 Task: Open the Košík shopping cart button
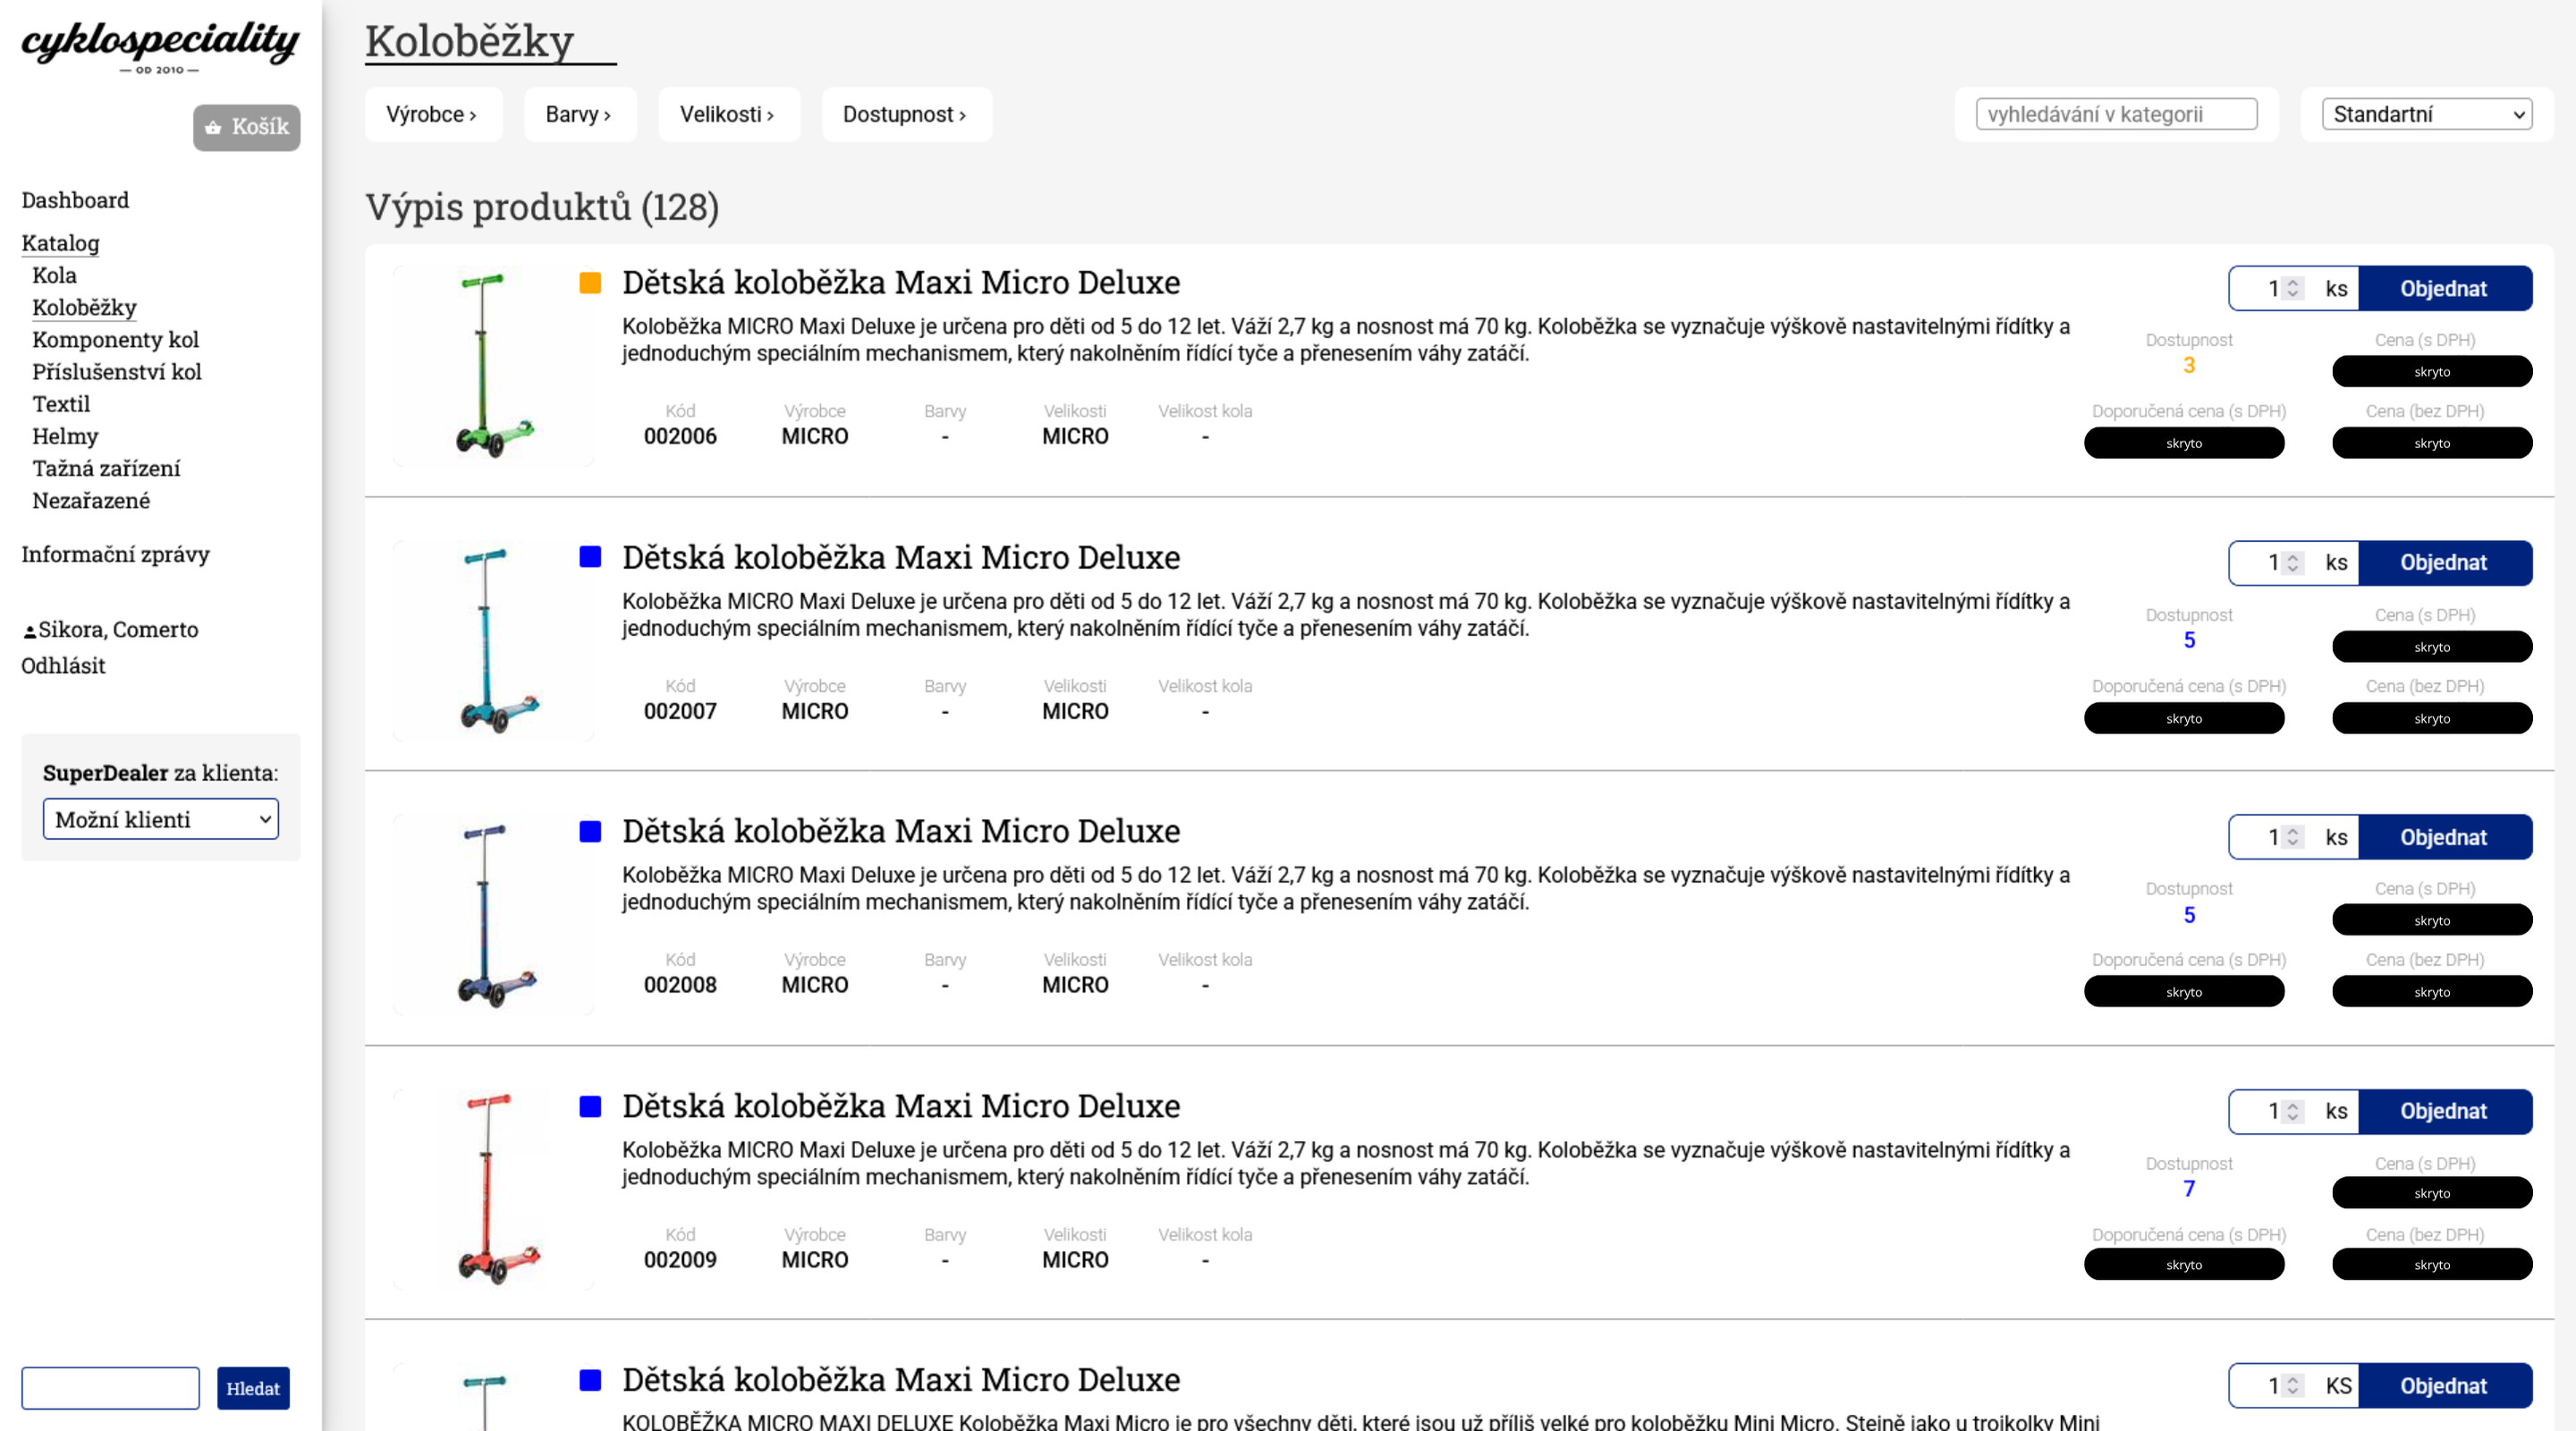click(246, 127)
